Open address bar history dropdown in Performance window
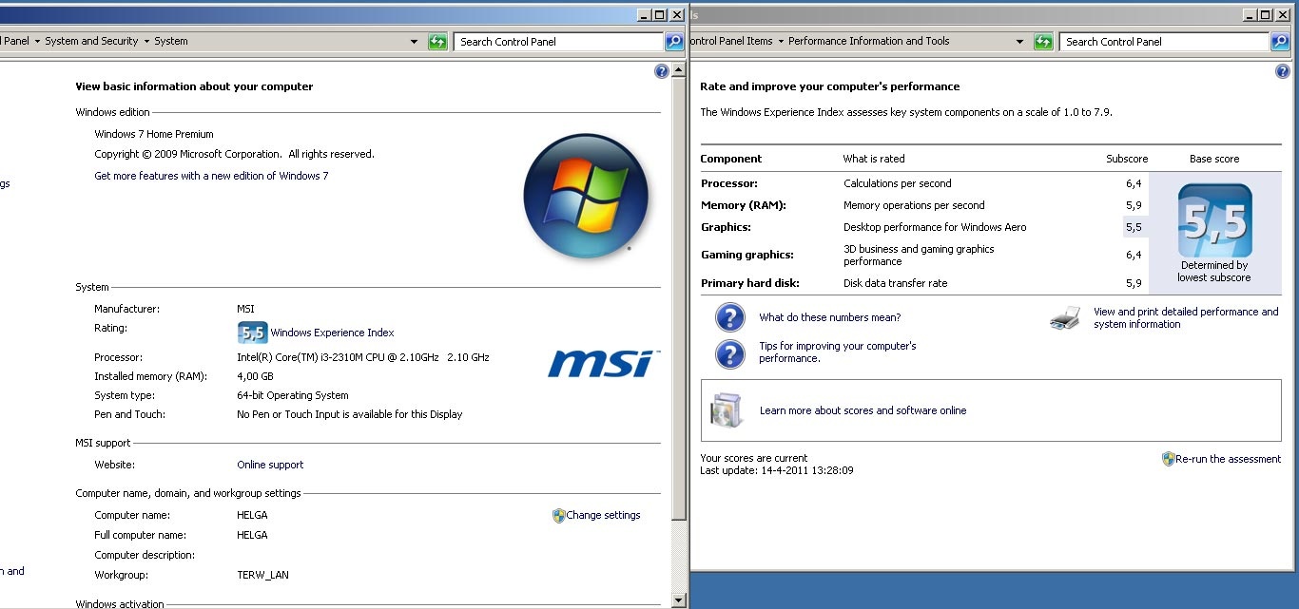The height and width of the screenshot is (609, 1299). click(x=1019, y=42)
